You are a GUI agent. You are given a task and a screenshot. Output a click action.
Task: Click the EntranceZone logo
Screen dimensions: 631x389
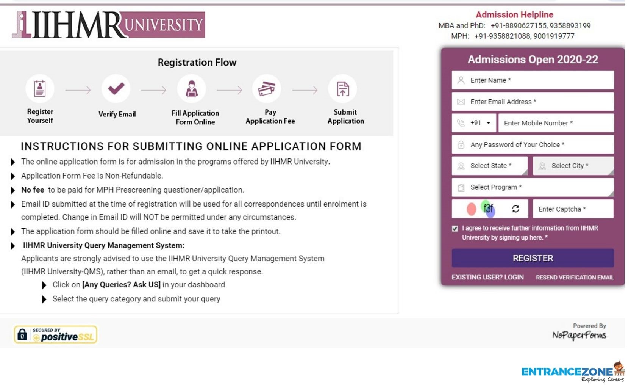(x=573, y=372)
